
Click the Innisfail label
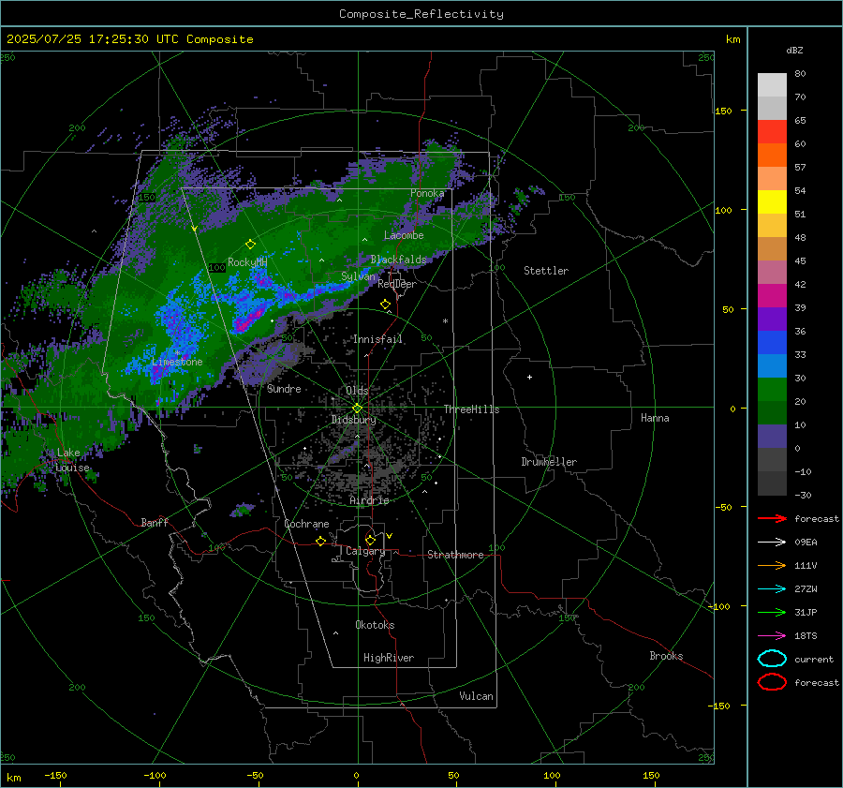pyautogui.click(x=377, y=339)
